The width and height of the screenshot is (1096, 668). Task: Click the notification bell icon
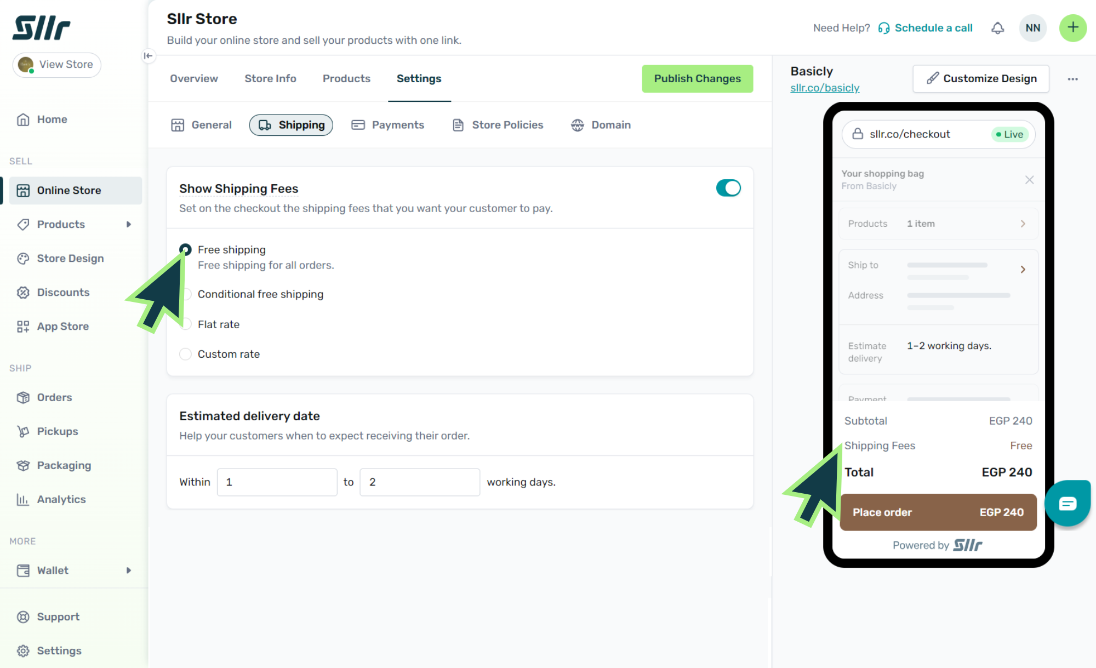pyautogui.click(x=997, y=28)
